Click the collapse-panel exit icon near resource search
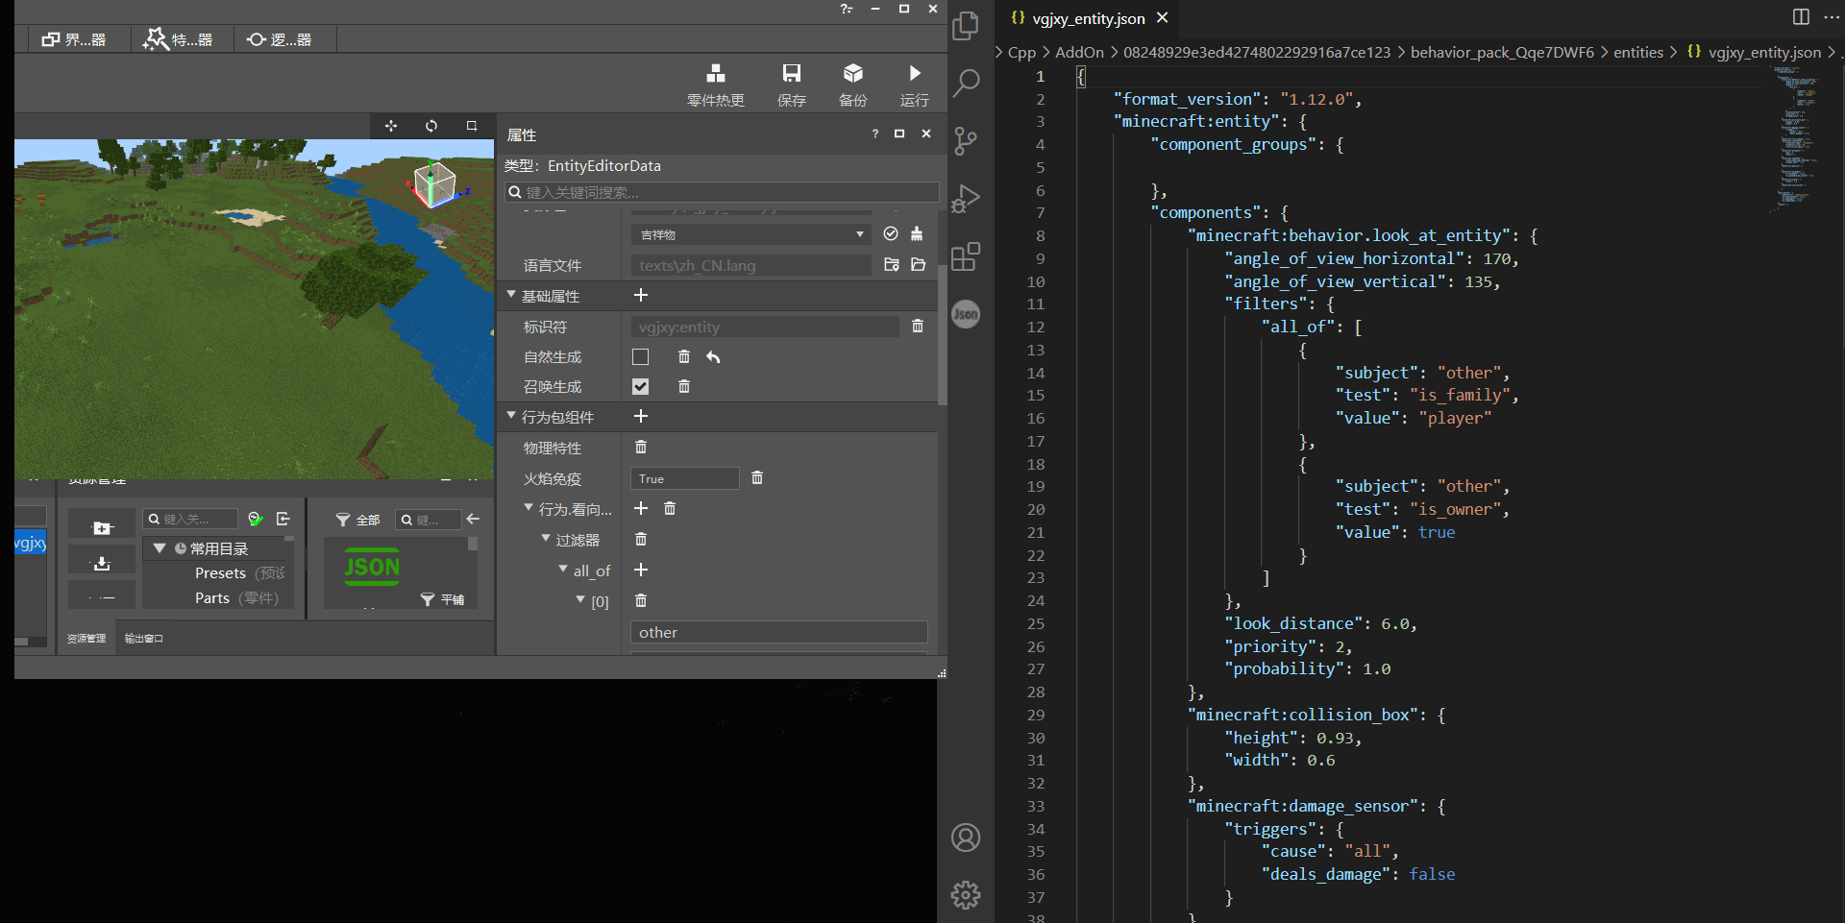 point(283,519)
